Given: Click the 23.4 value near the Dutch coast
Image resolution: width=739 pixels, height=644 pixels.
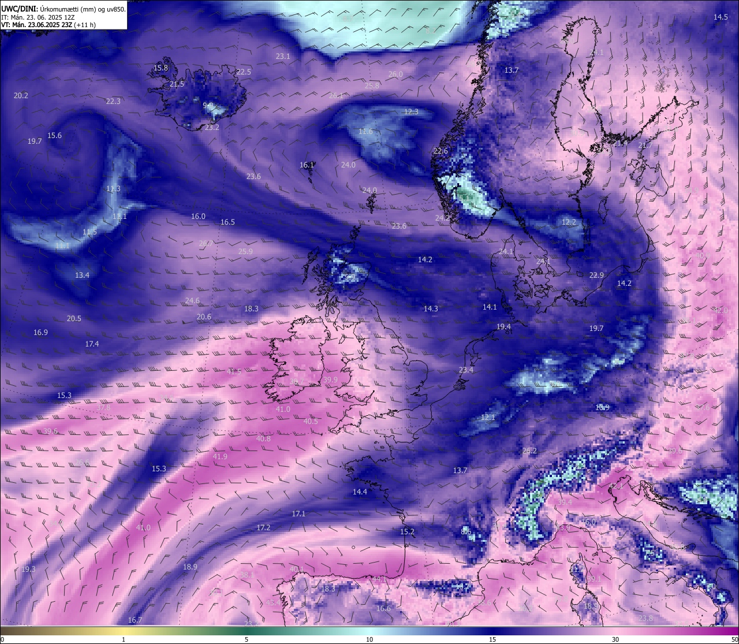Looking at the screenshot, I should tap(466, 370).
